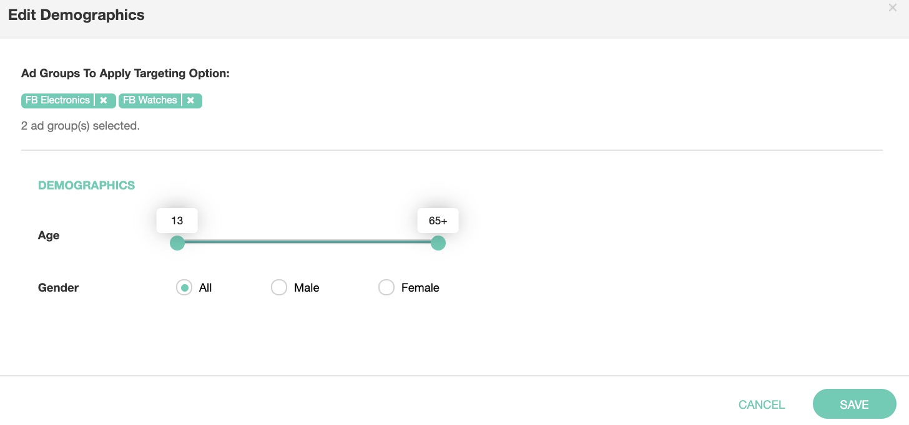Select the Male gender radio button
Image resolution: width=909 pixels, height=425 pixels.
click(x=279, y=287)
